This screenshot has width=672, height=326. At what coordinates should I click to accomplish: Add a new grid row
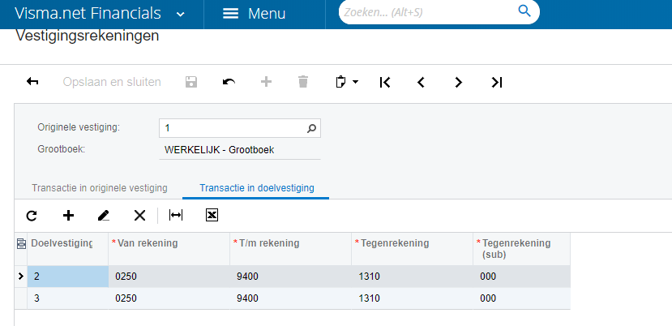pyautogui.click(x=68, y=215)
